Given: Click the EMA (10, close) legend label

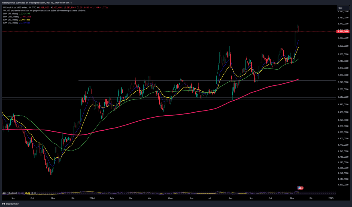Looking at the screenshot, I should click(x=10, y=23).
